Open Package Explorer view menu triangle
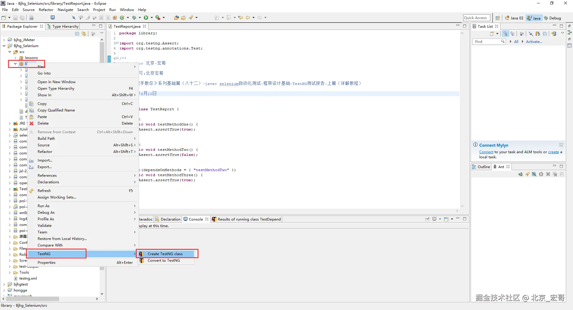The width and height of the screenshot is (573, 310). coord(102,33)
